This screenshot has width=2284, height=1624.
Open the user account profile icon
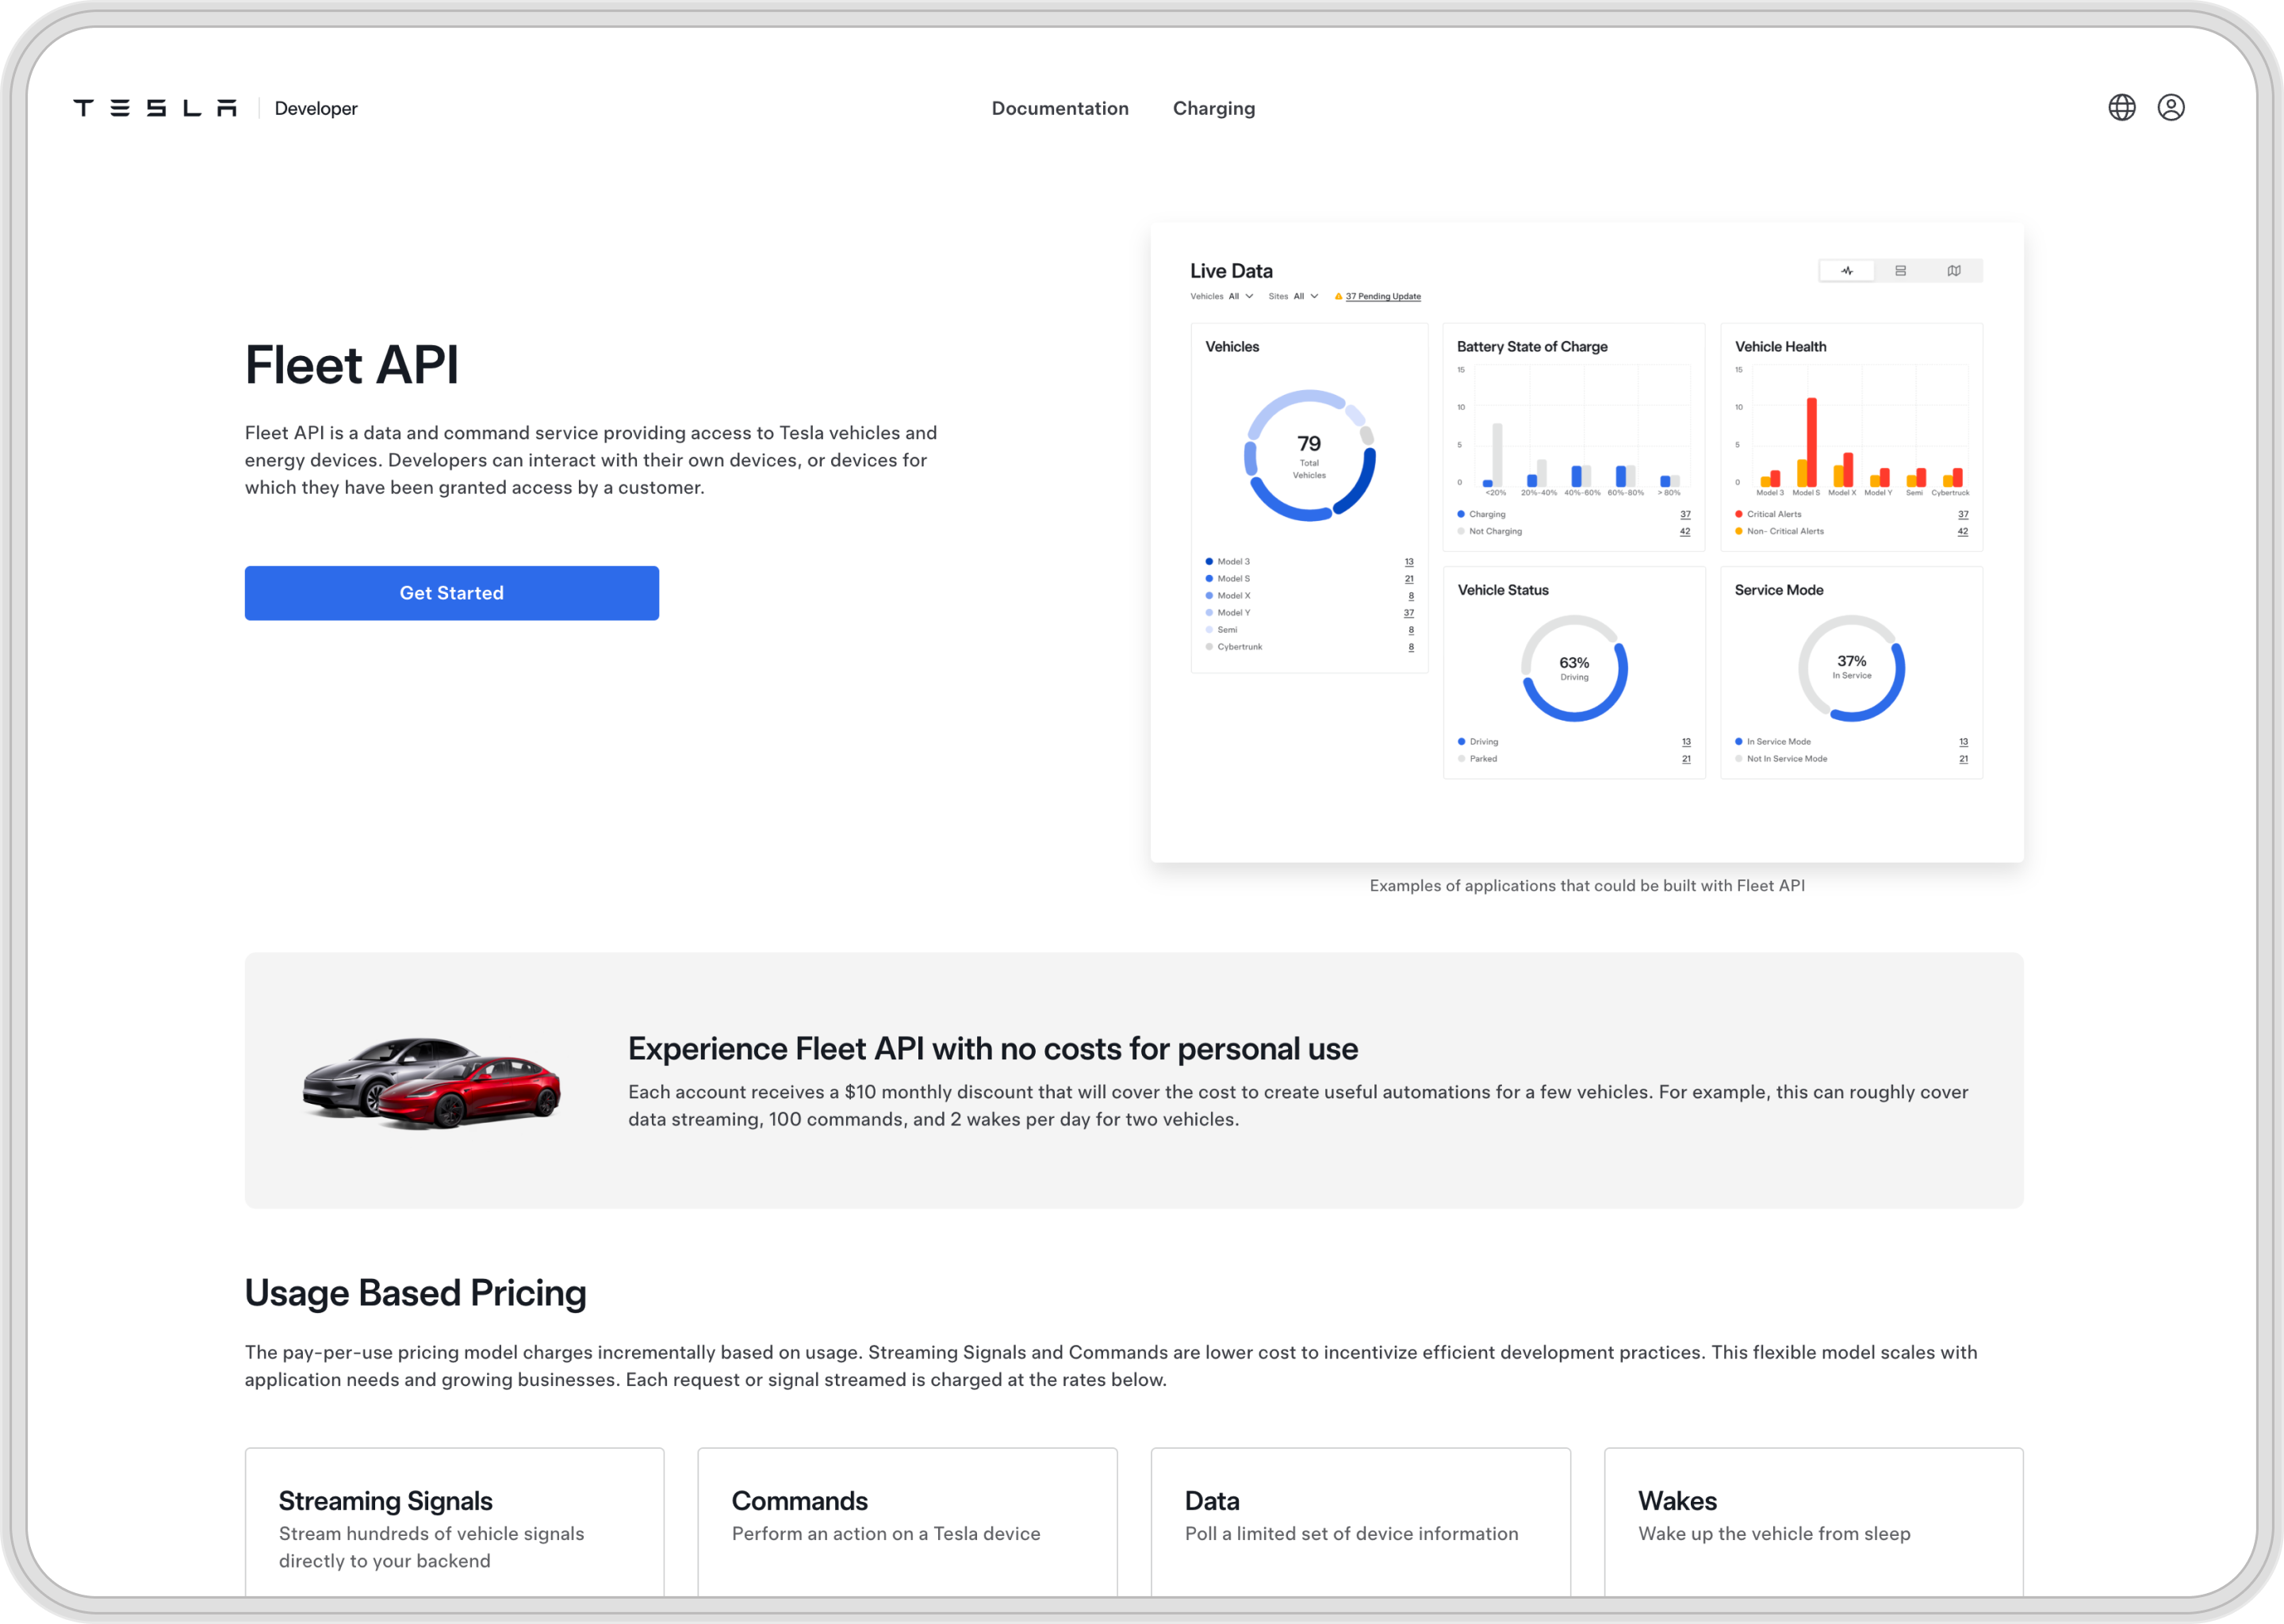tap(2170, 107)
